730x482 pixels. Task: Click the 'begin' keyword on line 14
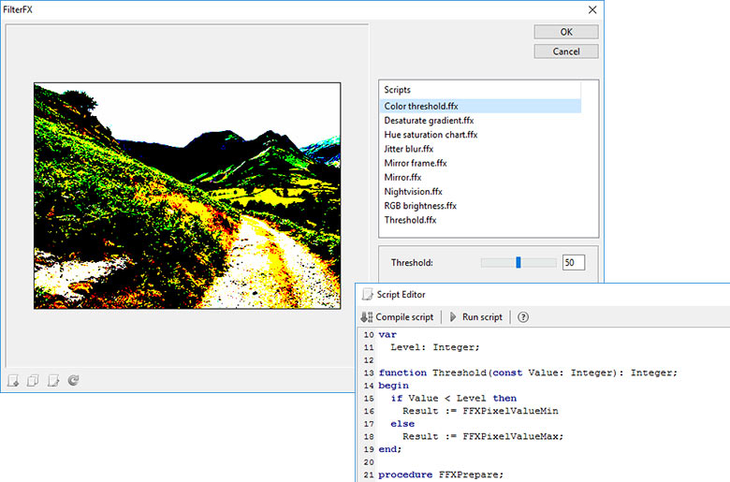[x=393, y=386]
